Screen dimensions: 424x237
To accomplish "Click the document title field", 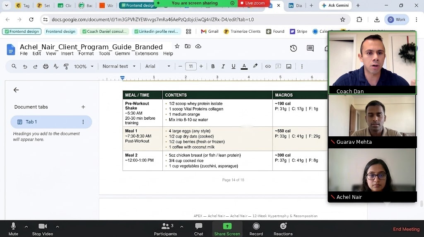I will 91,47.
